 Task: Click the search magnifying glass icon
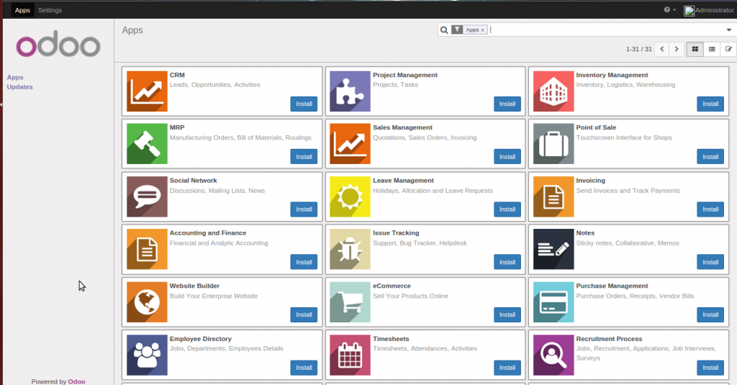tap(443, 30)
